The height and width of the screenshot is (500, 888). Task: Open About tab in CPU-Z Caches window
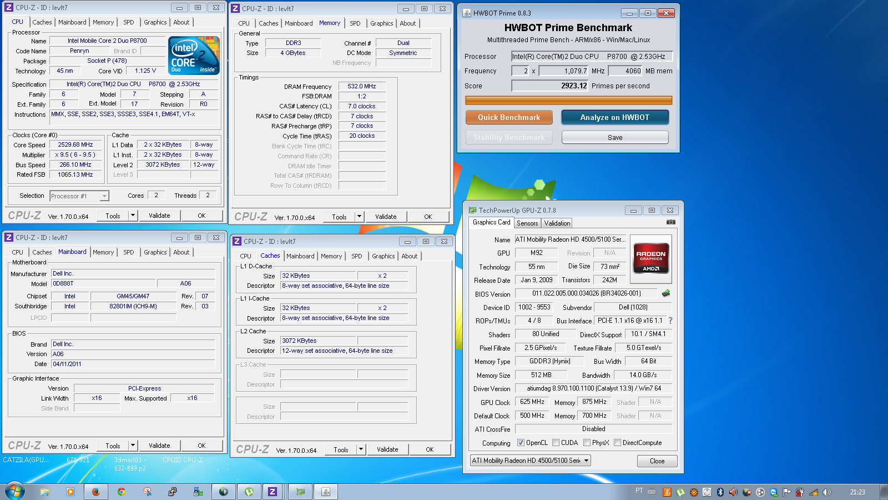pos(410,256)
